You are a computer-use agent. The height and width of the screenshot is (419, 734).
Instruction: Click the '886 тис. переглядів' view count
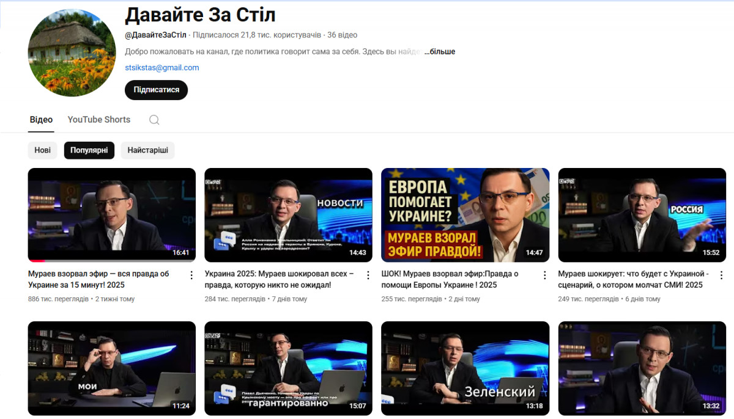click(x=59, y=299)
